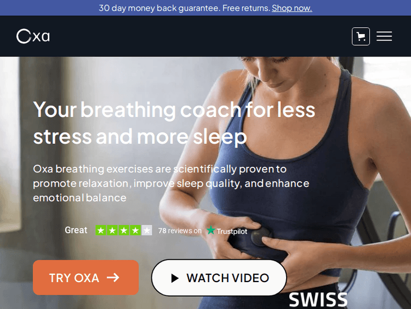The image size is (411, 309).
Task: Click the Trustpilot green star logo
Action: coord(211,230)
